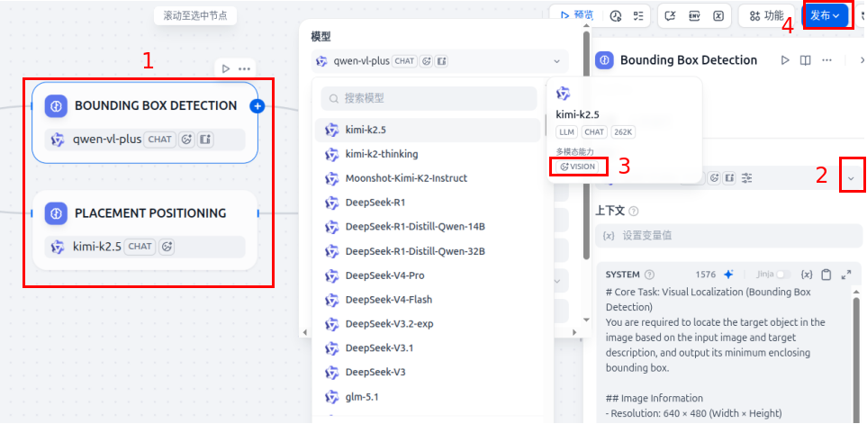Open the qwen-vl-plus model dropdown under 模型
The image size is (867, 424).
click(x=440, y=61)
